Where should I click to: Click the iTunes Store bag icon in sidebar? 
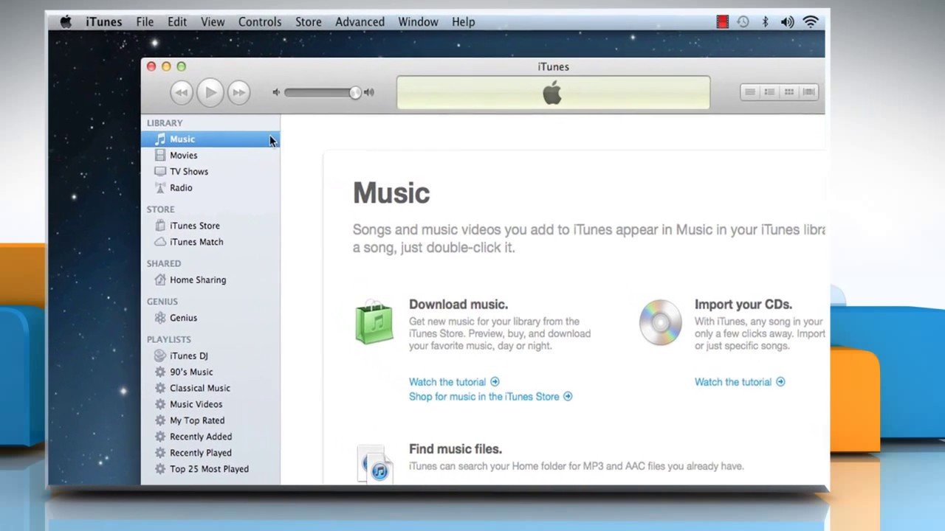(160, 226)
